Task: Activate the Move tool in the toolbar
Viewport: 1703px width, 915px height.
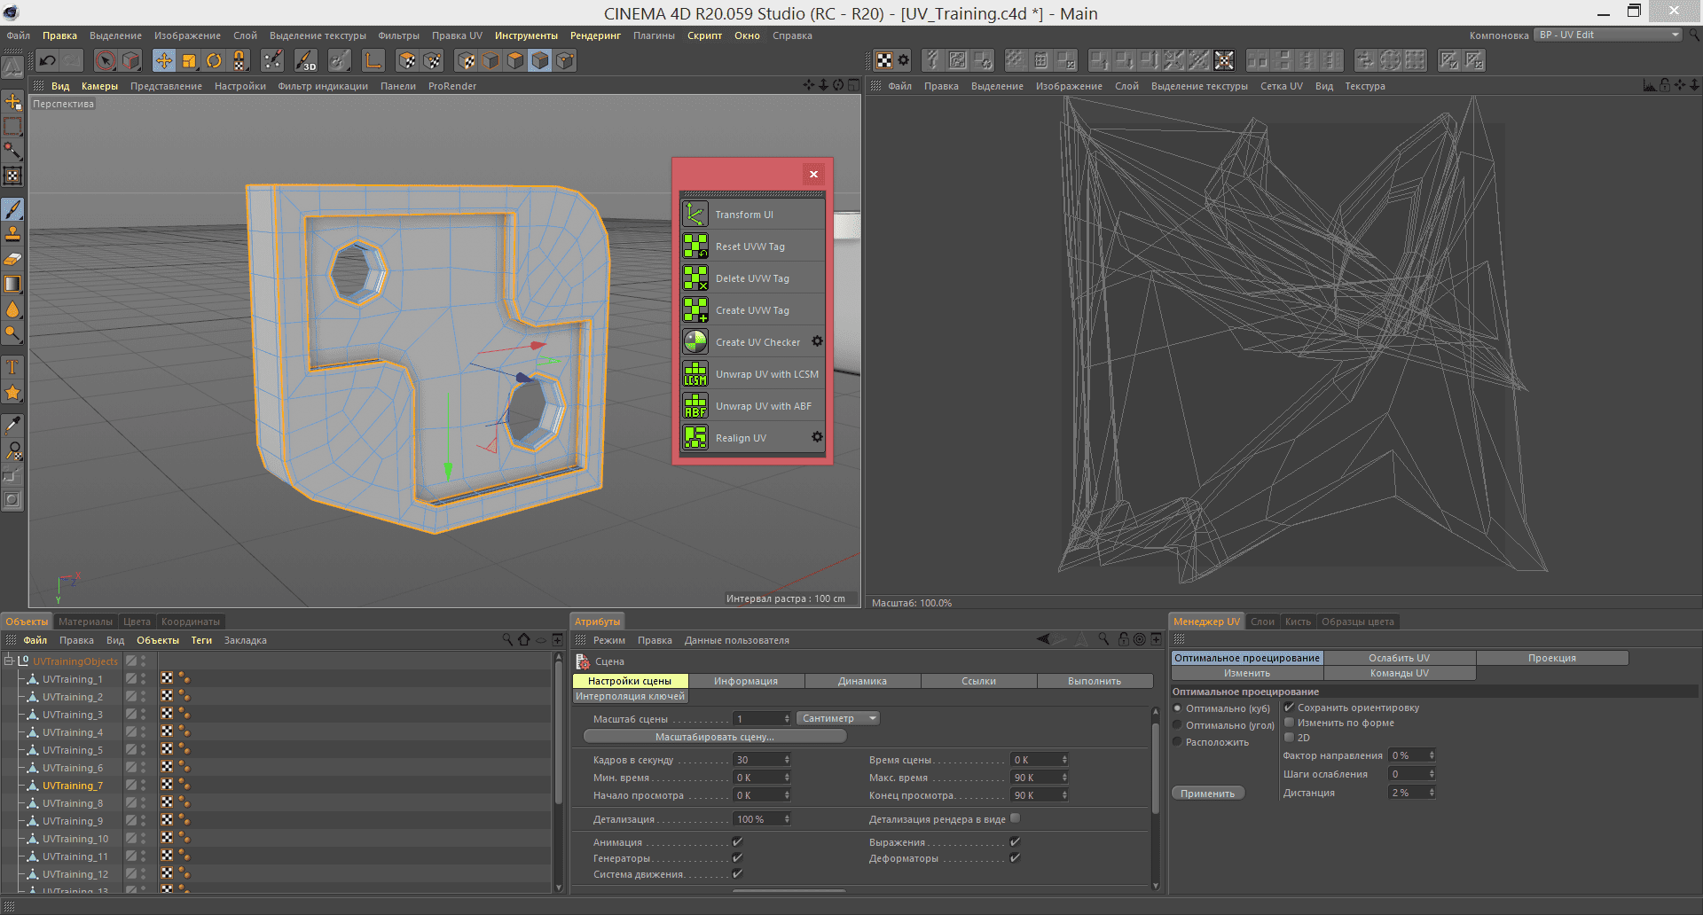Action: coord(164,60)
